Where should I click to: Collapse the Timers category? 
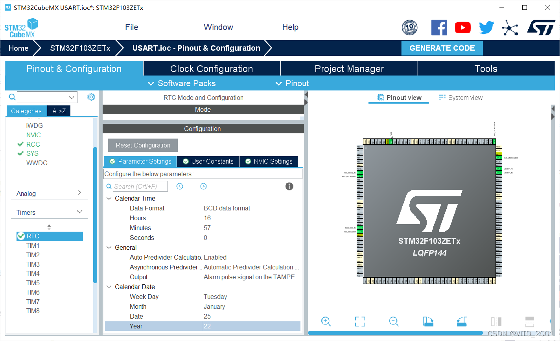coord(79,212)
